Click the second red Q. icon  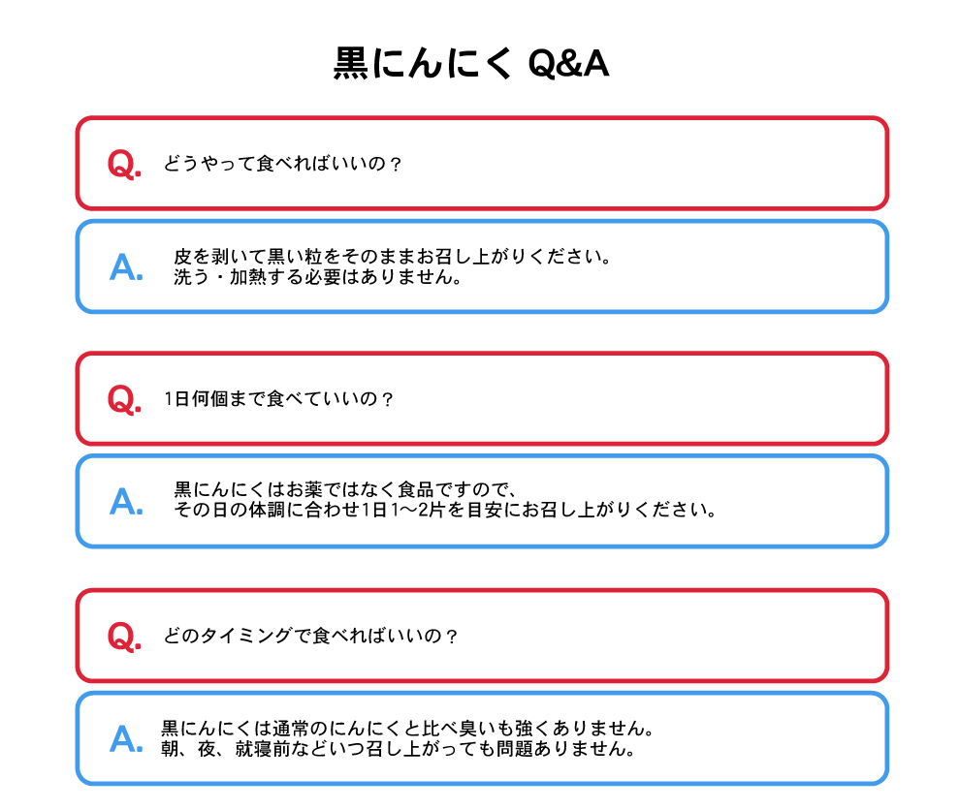click(124, 399)
